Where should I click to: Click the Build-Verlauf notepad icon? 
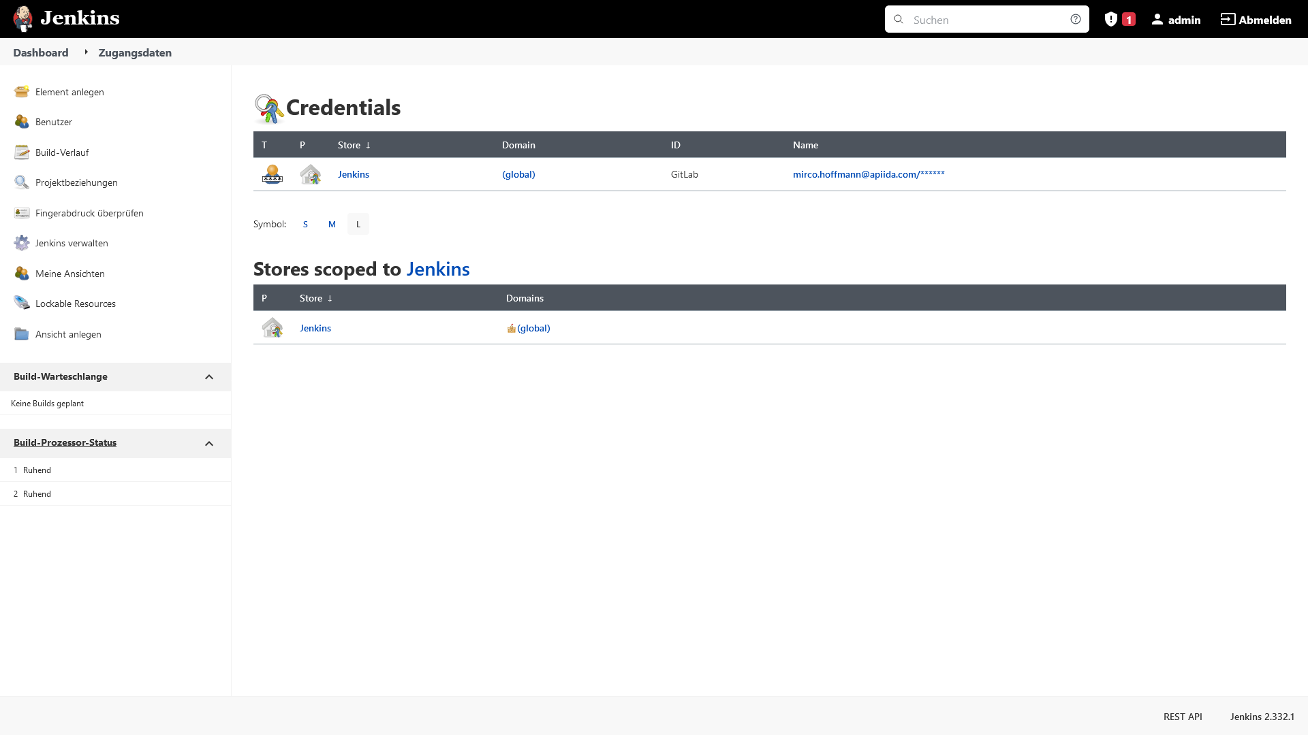22,152
